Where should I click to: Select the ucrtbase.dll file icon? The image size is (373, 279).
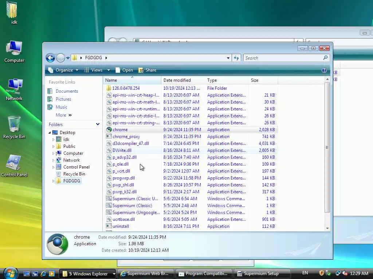[109, 219]
